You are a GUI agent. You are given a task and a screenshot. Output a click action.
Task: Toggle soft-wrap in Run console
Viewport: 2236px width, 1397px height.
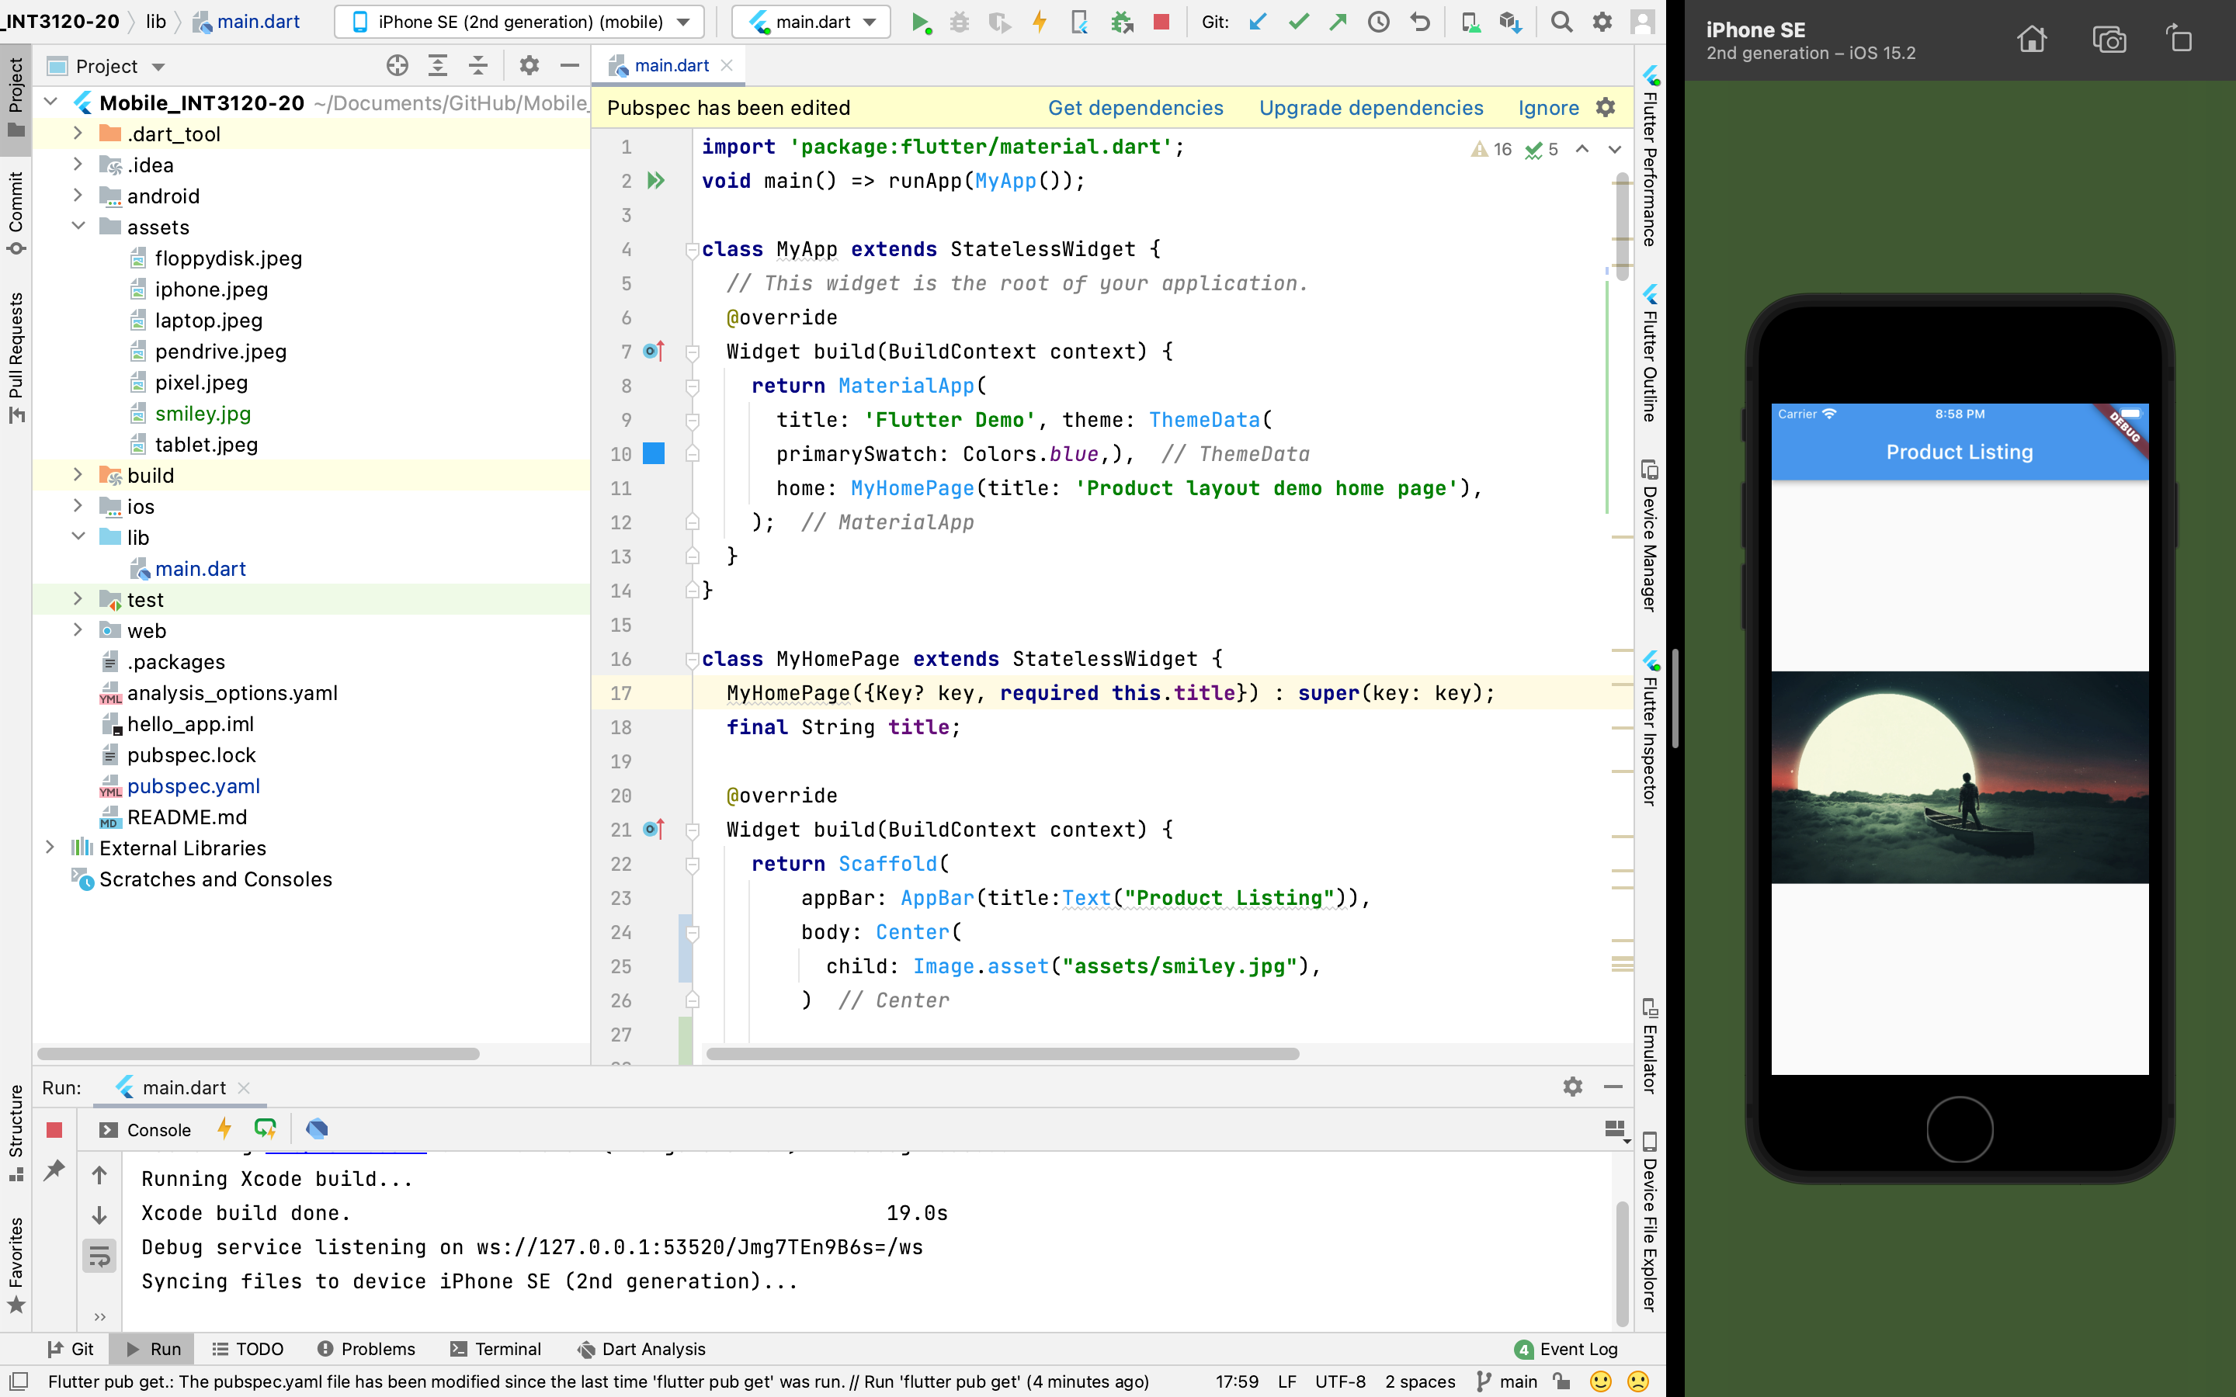pyautogui.click(x=99, y=1257)
